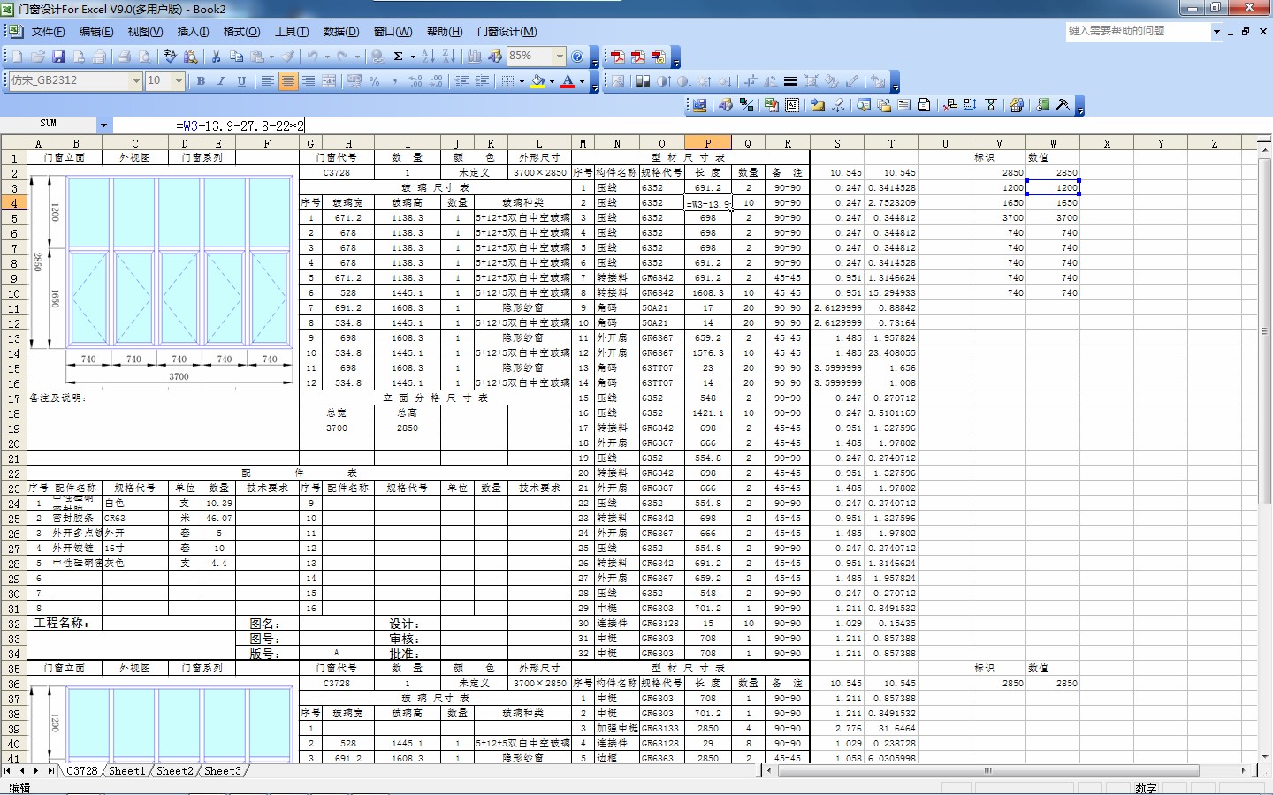Image resolution: width=1273 pixels, height=795 pixels.
Task: Select column header P
Action: (x=707, y=143)
